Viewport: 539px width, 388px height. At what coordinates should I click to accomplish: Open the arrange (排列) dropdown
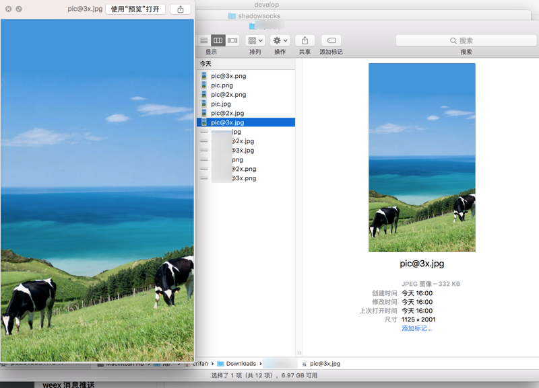coord(255,40)
